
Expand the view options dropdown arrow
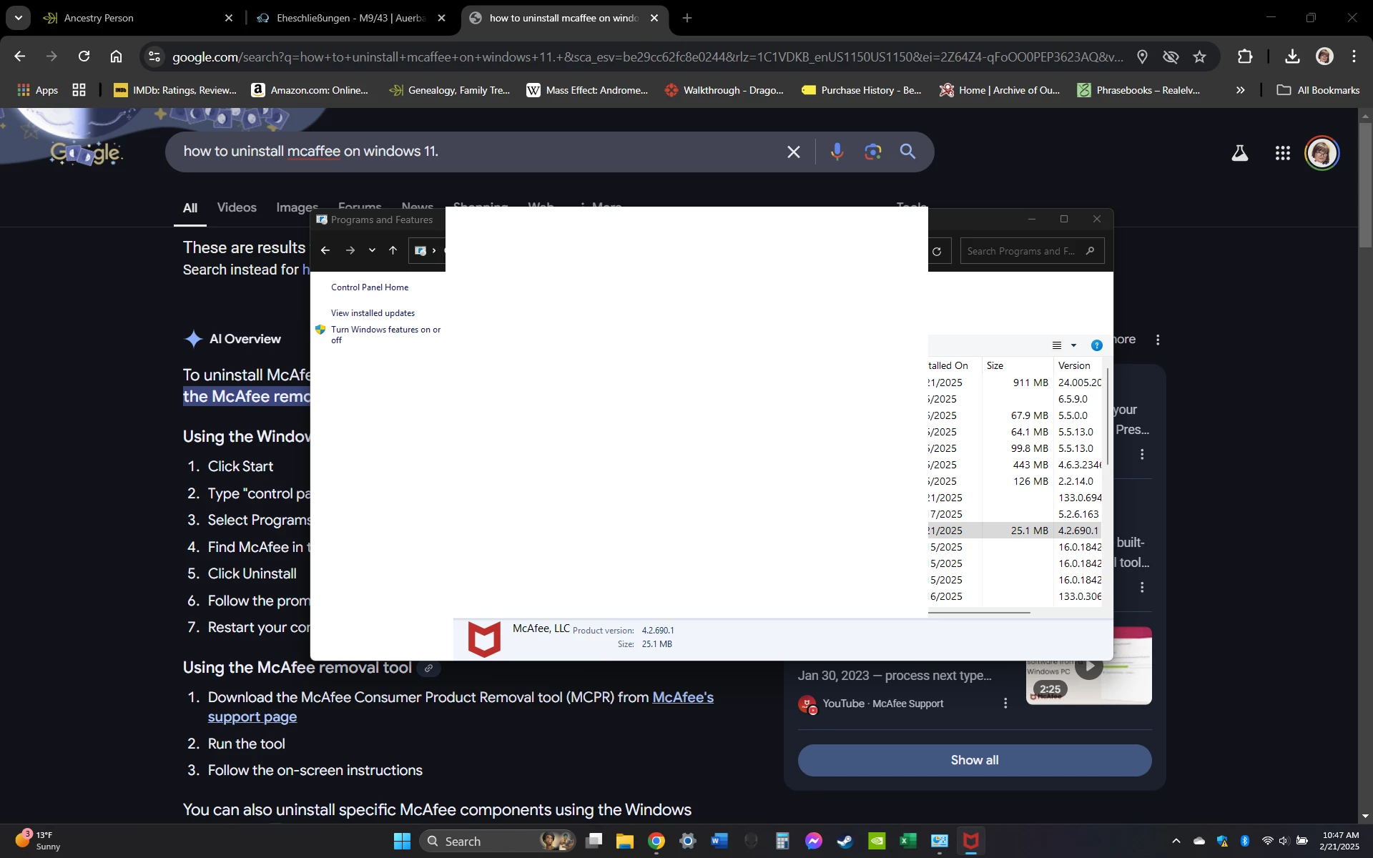[x=1073, y=345]
